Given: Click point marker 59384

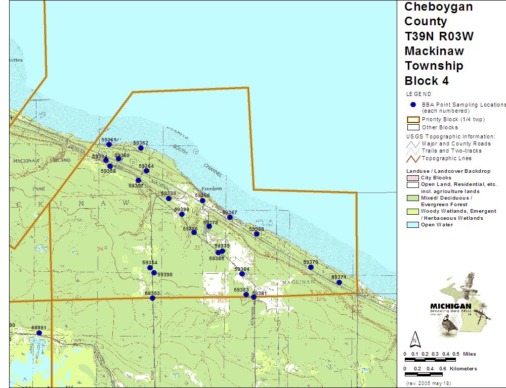Looking at the screenshot, I should pyautogui.click(x=242, y=274).
